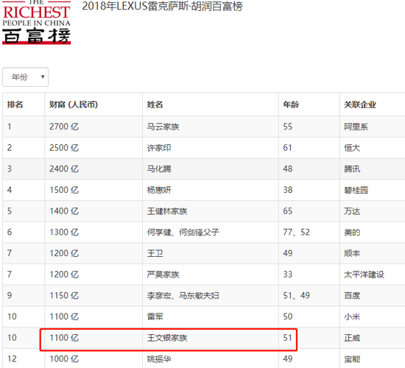
Task: Click age 65 in 王健林家族 row
Action: 288,211
